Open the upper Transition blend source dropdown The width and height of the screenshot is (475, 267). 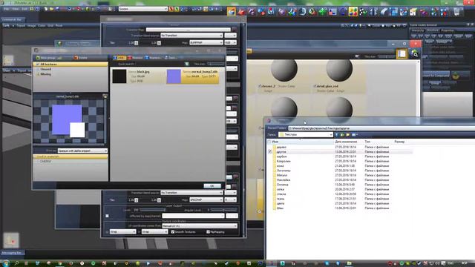point(191,36)
